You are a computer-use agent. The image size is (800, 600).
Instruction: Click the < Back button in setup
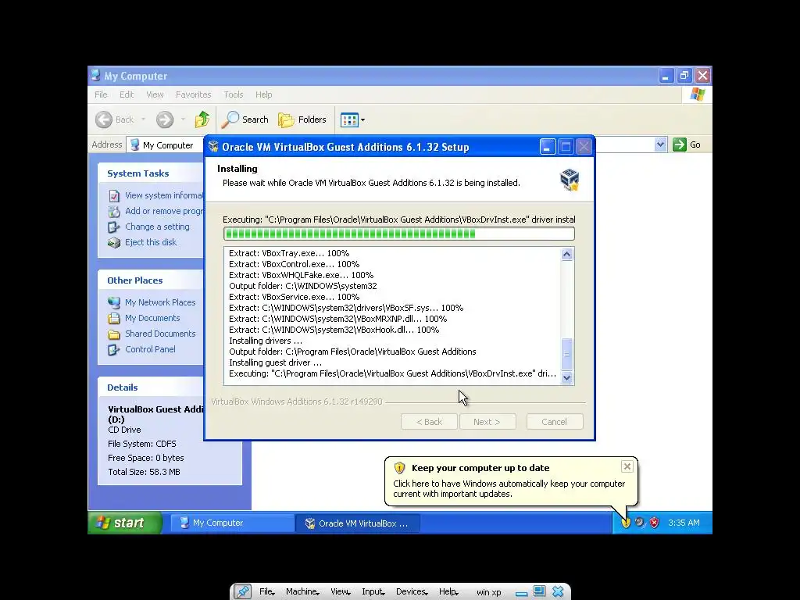point(429,422)
